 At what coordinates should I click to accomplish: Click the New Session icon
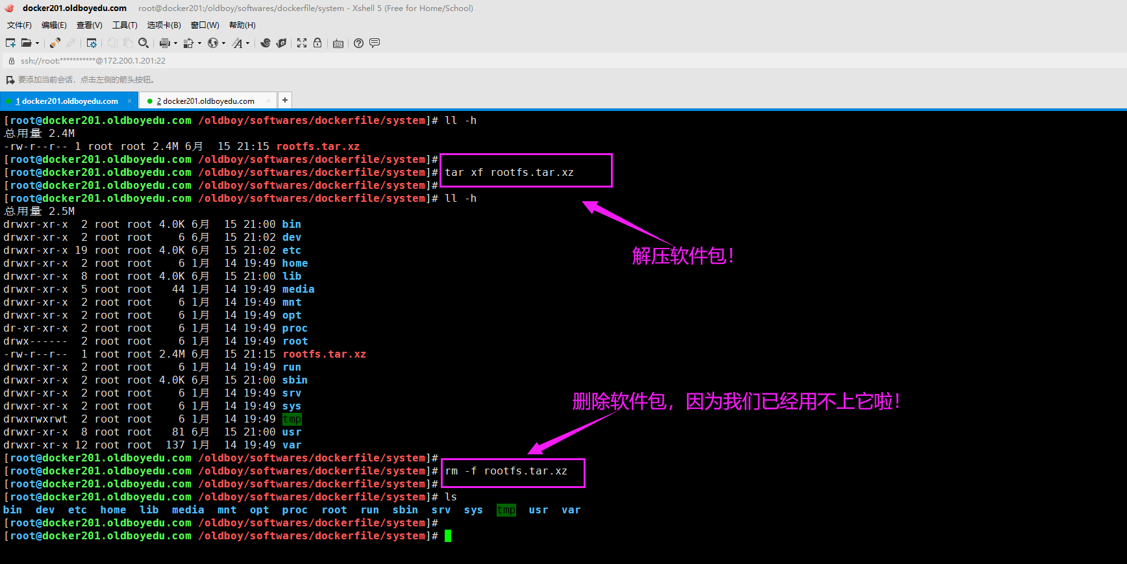pos(10,43)
